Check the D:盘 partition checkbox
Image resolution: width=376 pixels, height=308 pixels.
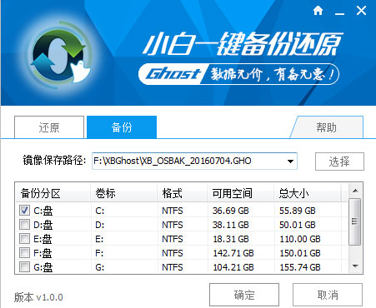24,224
